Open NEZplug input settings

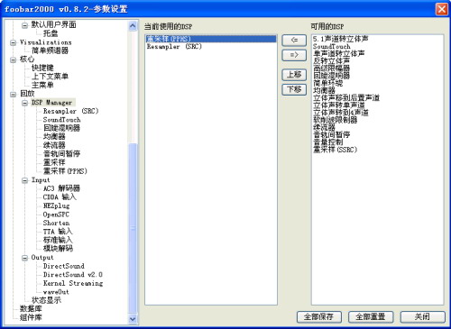pyautogui.click(x=56, y=206)
